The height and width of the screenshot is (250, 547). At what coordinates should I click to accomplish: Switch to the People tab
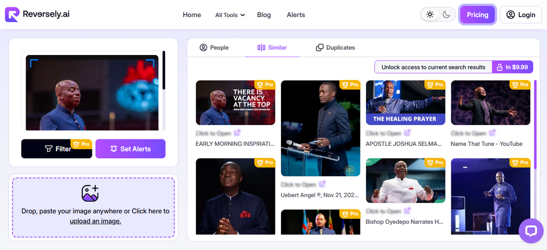point(214,48)
